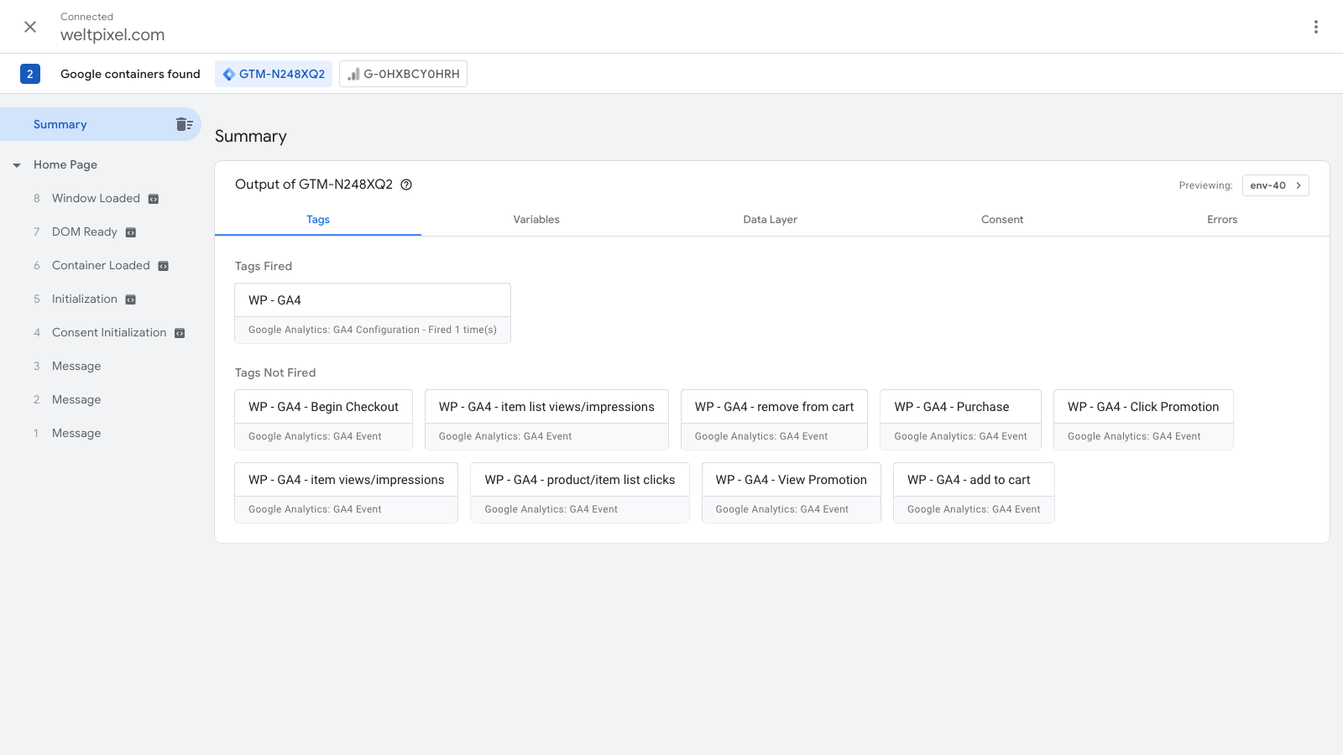Select Message event number 1

tap(76, 433)
